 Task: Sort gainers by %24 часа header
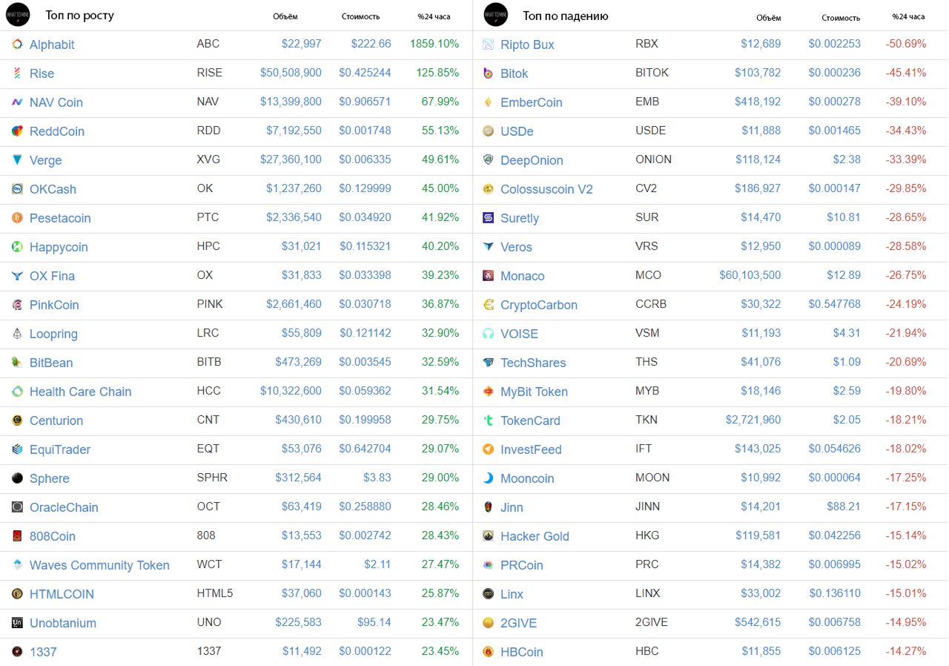[434, 16]
